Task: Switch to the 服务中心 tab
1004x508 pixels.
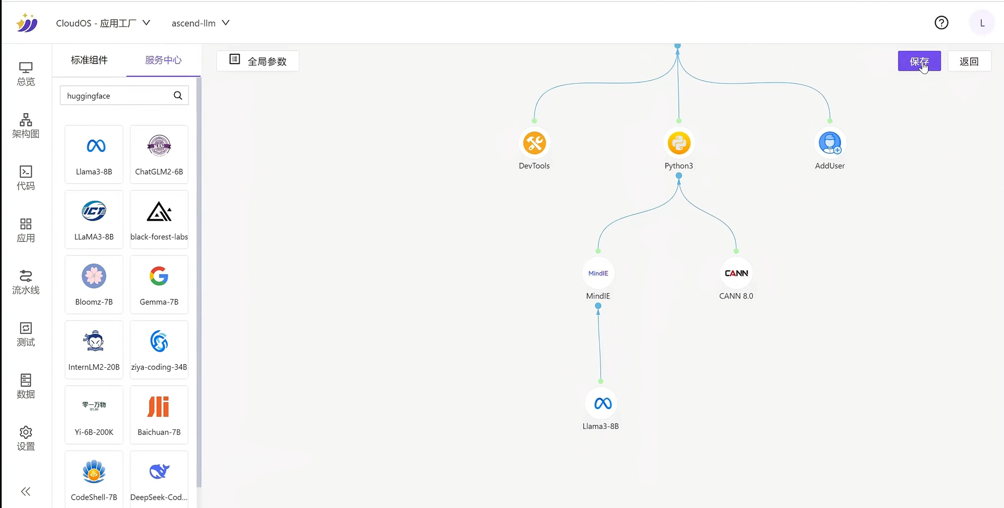Action: pyautogui.click(x=163, y=60)
